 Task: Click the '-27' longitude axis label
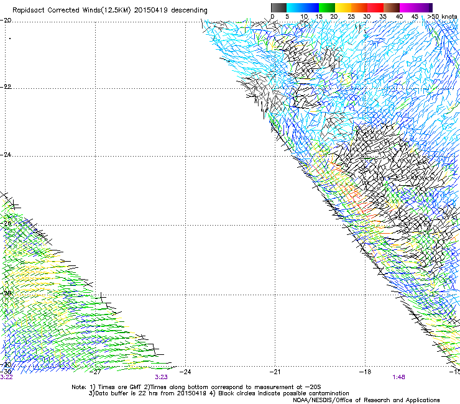(95, 372)
